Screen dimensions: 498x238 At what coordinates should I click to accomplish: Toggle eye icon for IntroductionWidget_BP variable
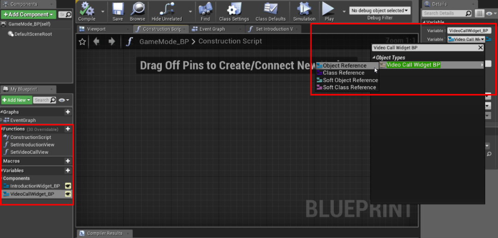[68, 186]
